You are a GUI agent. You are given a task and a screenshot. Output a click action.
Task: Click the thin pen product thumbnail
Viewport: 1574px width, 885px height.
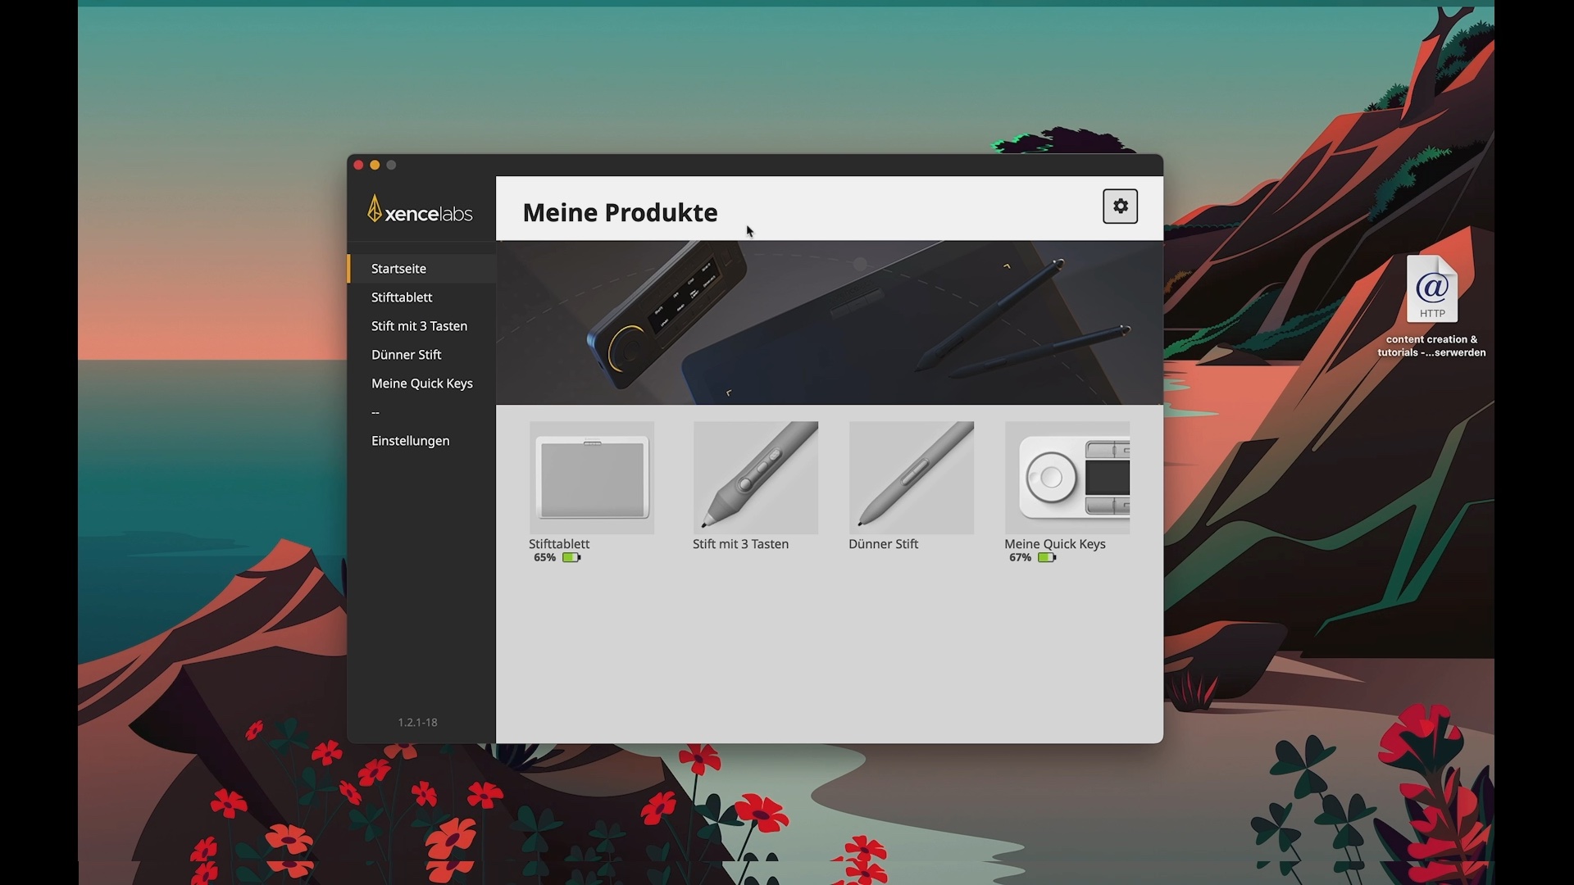click(x=912, y=478)
